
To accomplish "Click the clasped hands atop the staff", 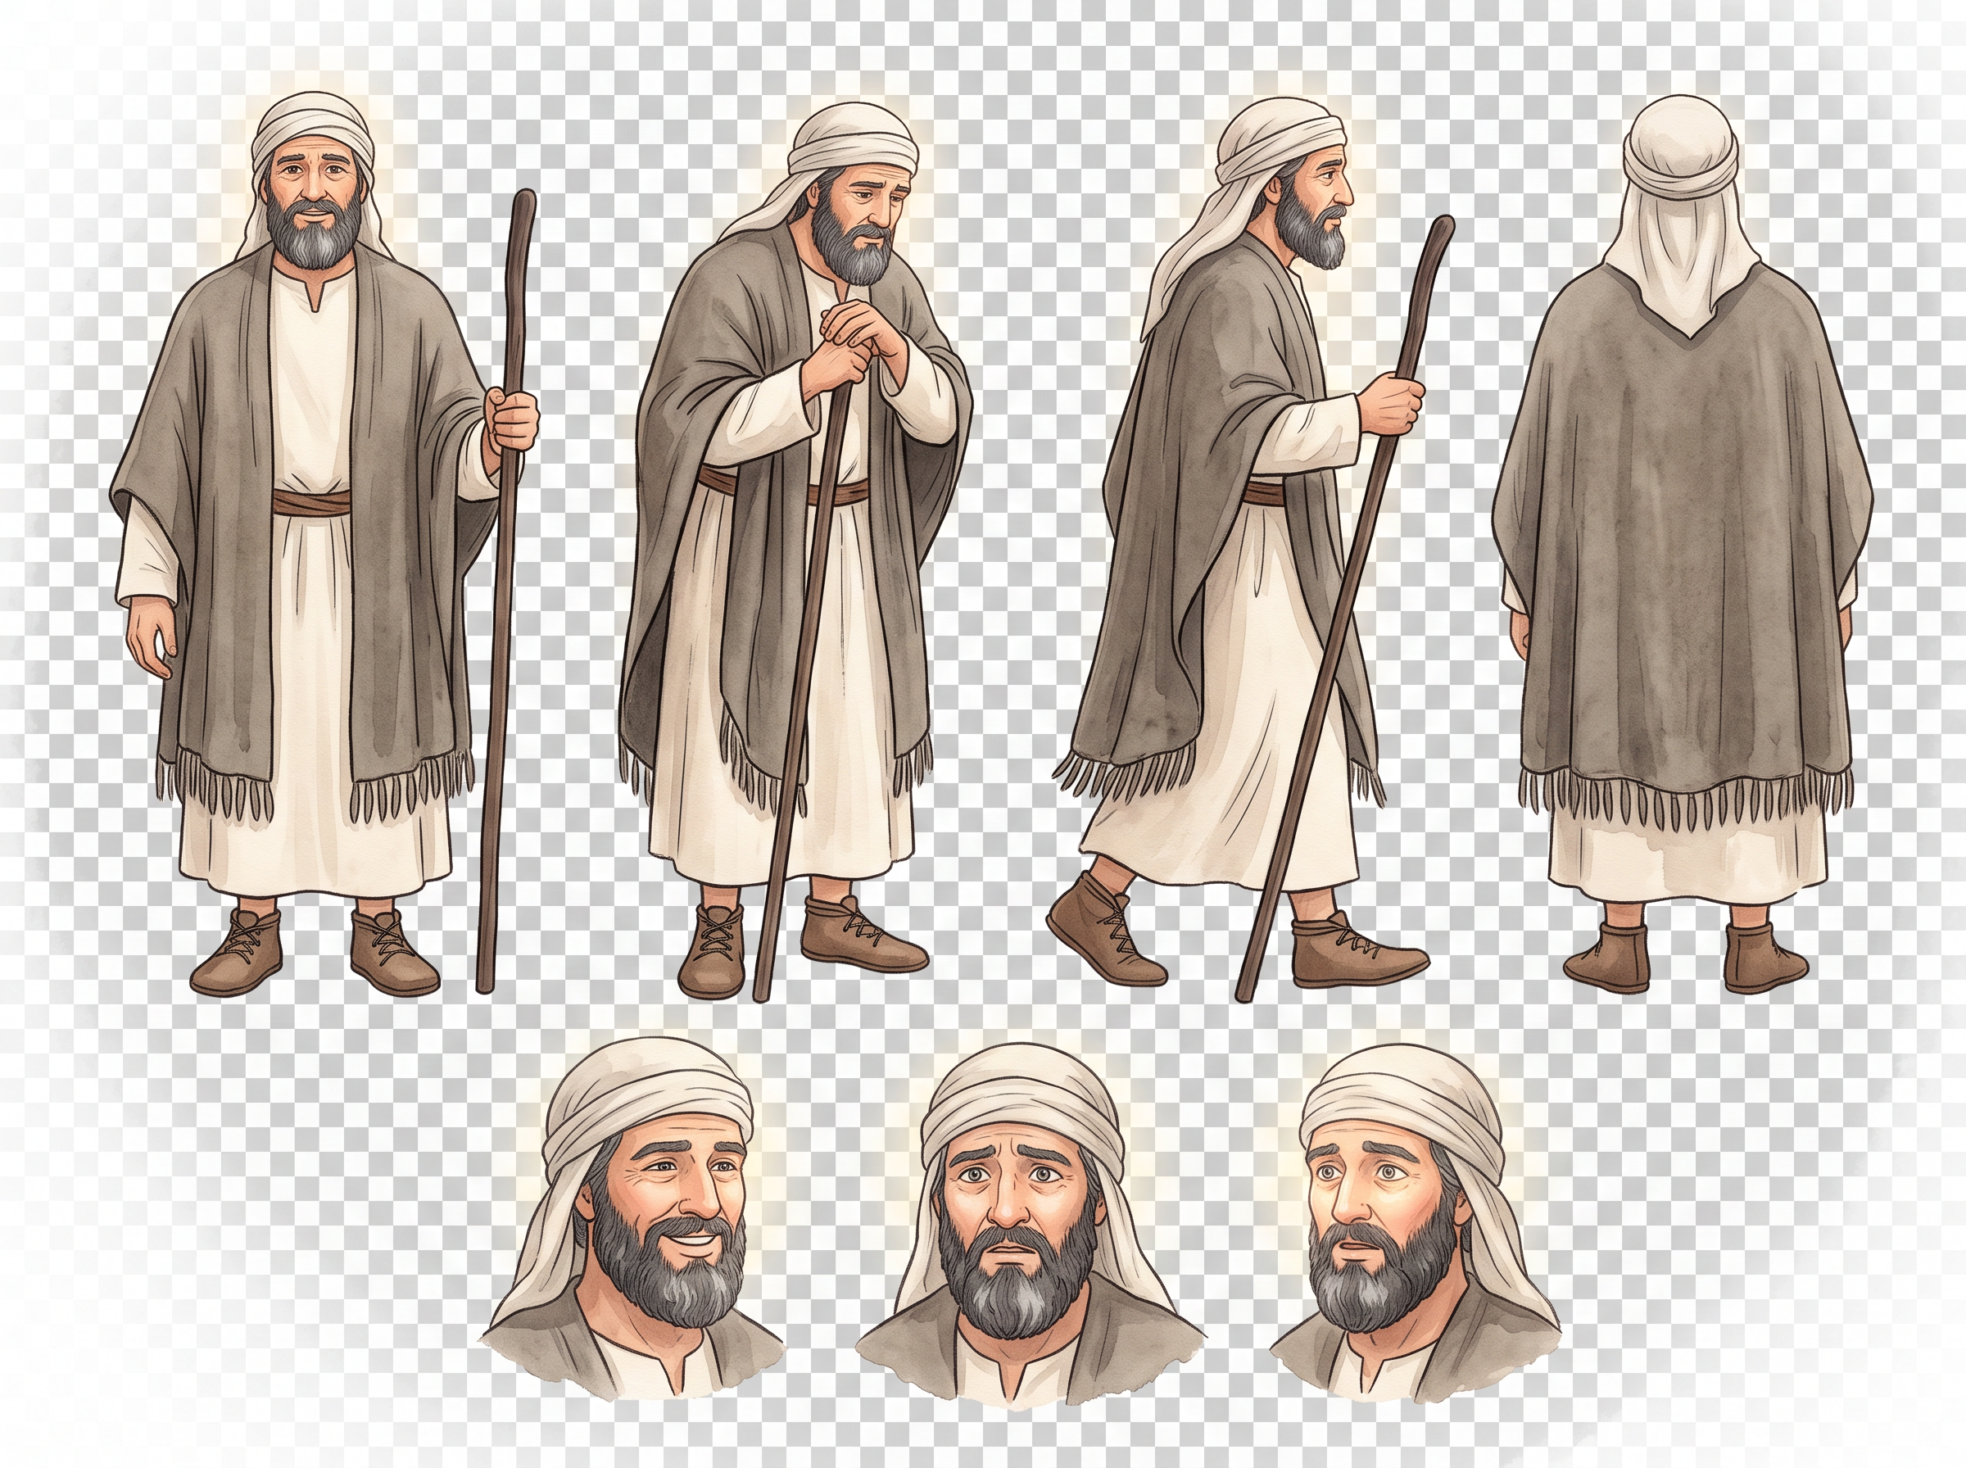I will 853,351.
